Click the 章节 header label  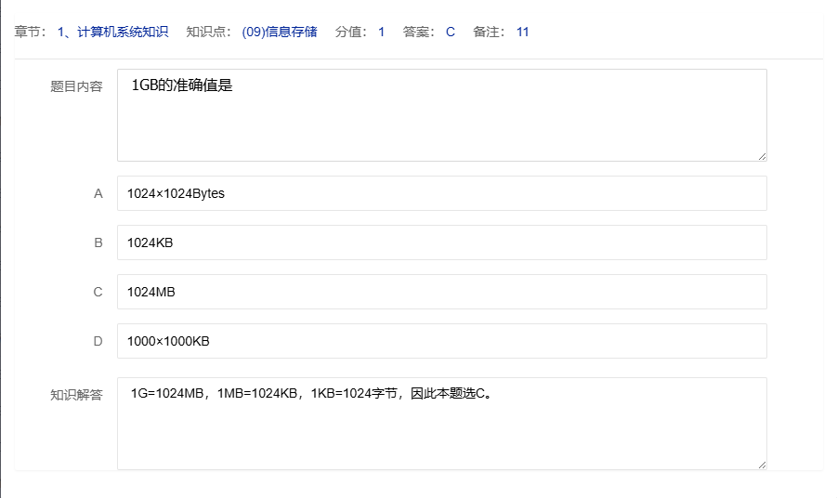click(x=30, y=32)
